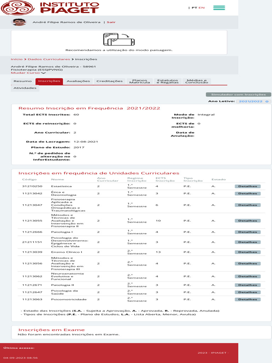Click the landscape mode rotation icon
The width and height of the screenshot is (272, 363).
coord(119,39)
